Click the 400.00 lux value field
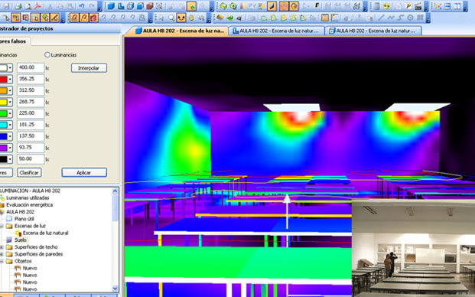 tap(31, 67)
